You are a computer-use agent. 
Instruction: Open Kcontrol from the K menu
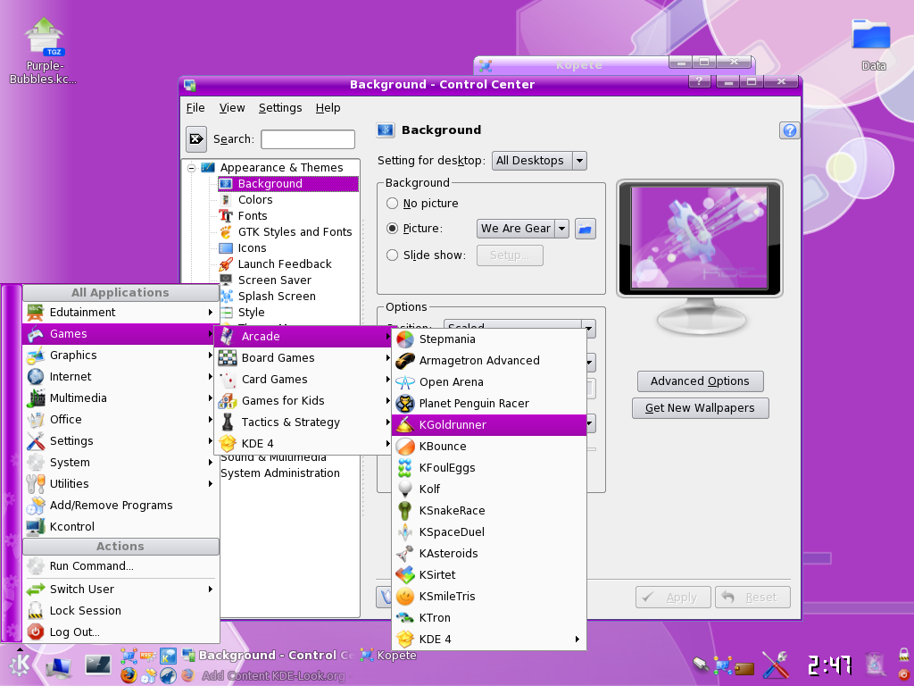click(x=120, y=527)
